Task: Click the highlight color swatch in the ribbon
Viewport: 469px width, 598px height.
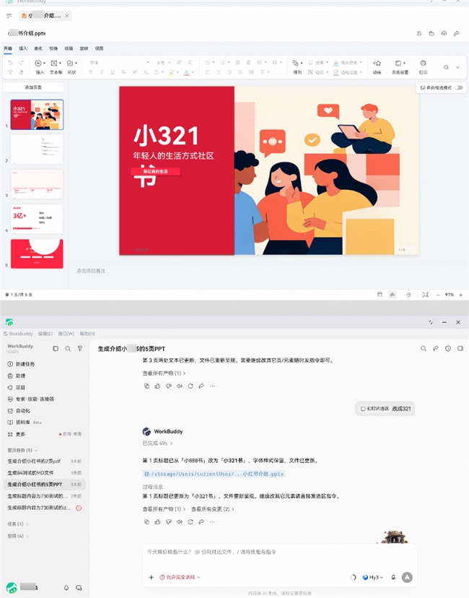Action: [x=172, y=72]
